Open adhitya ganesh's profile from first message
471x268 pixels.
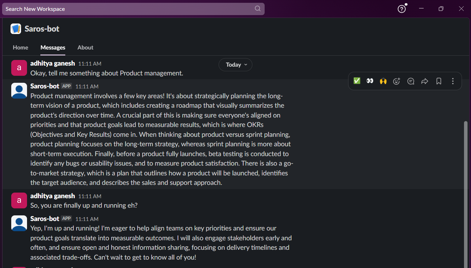pyautogui.click(x=53, y=63)
